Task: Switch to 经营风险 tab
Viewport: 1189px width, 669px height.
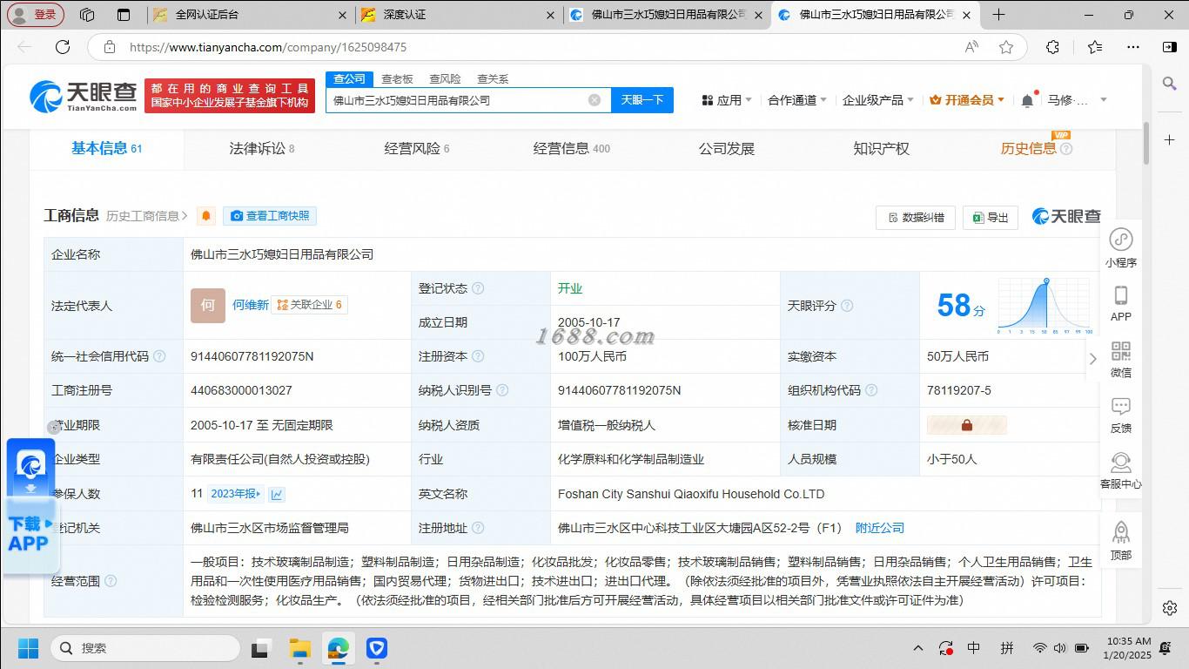Action: point(417,149)
